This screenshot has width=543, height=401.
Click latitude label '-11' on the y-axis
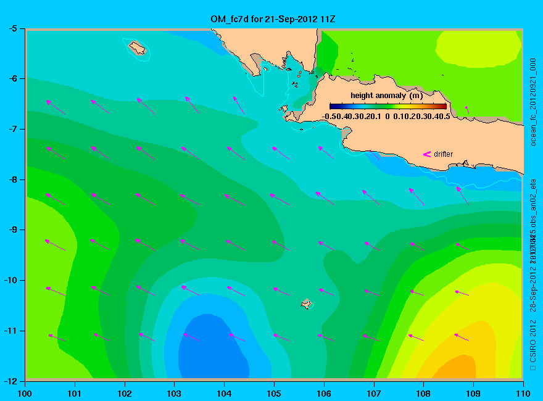pyautogui.click(x=10, y=331)
